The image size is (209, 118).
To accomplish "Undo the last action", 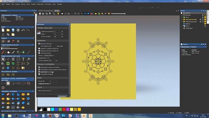I will [23, 30].
